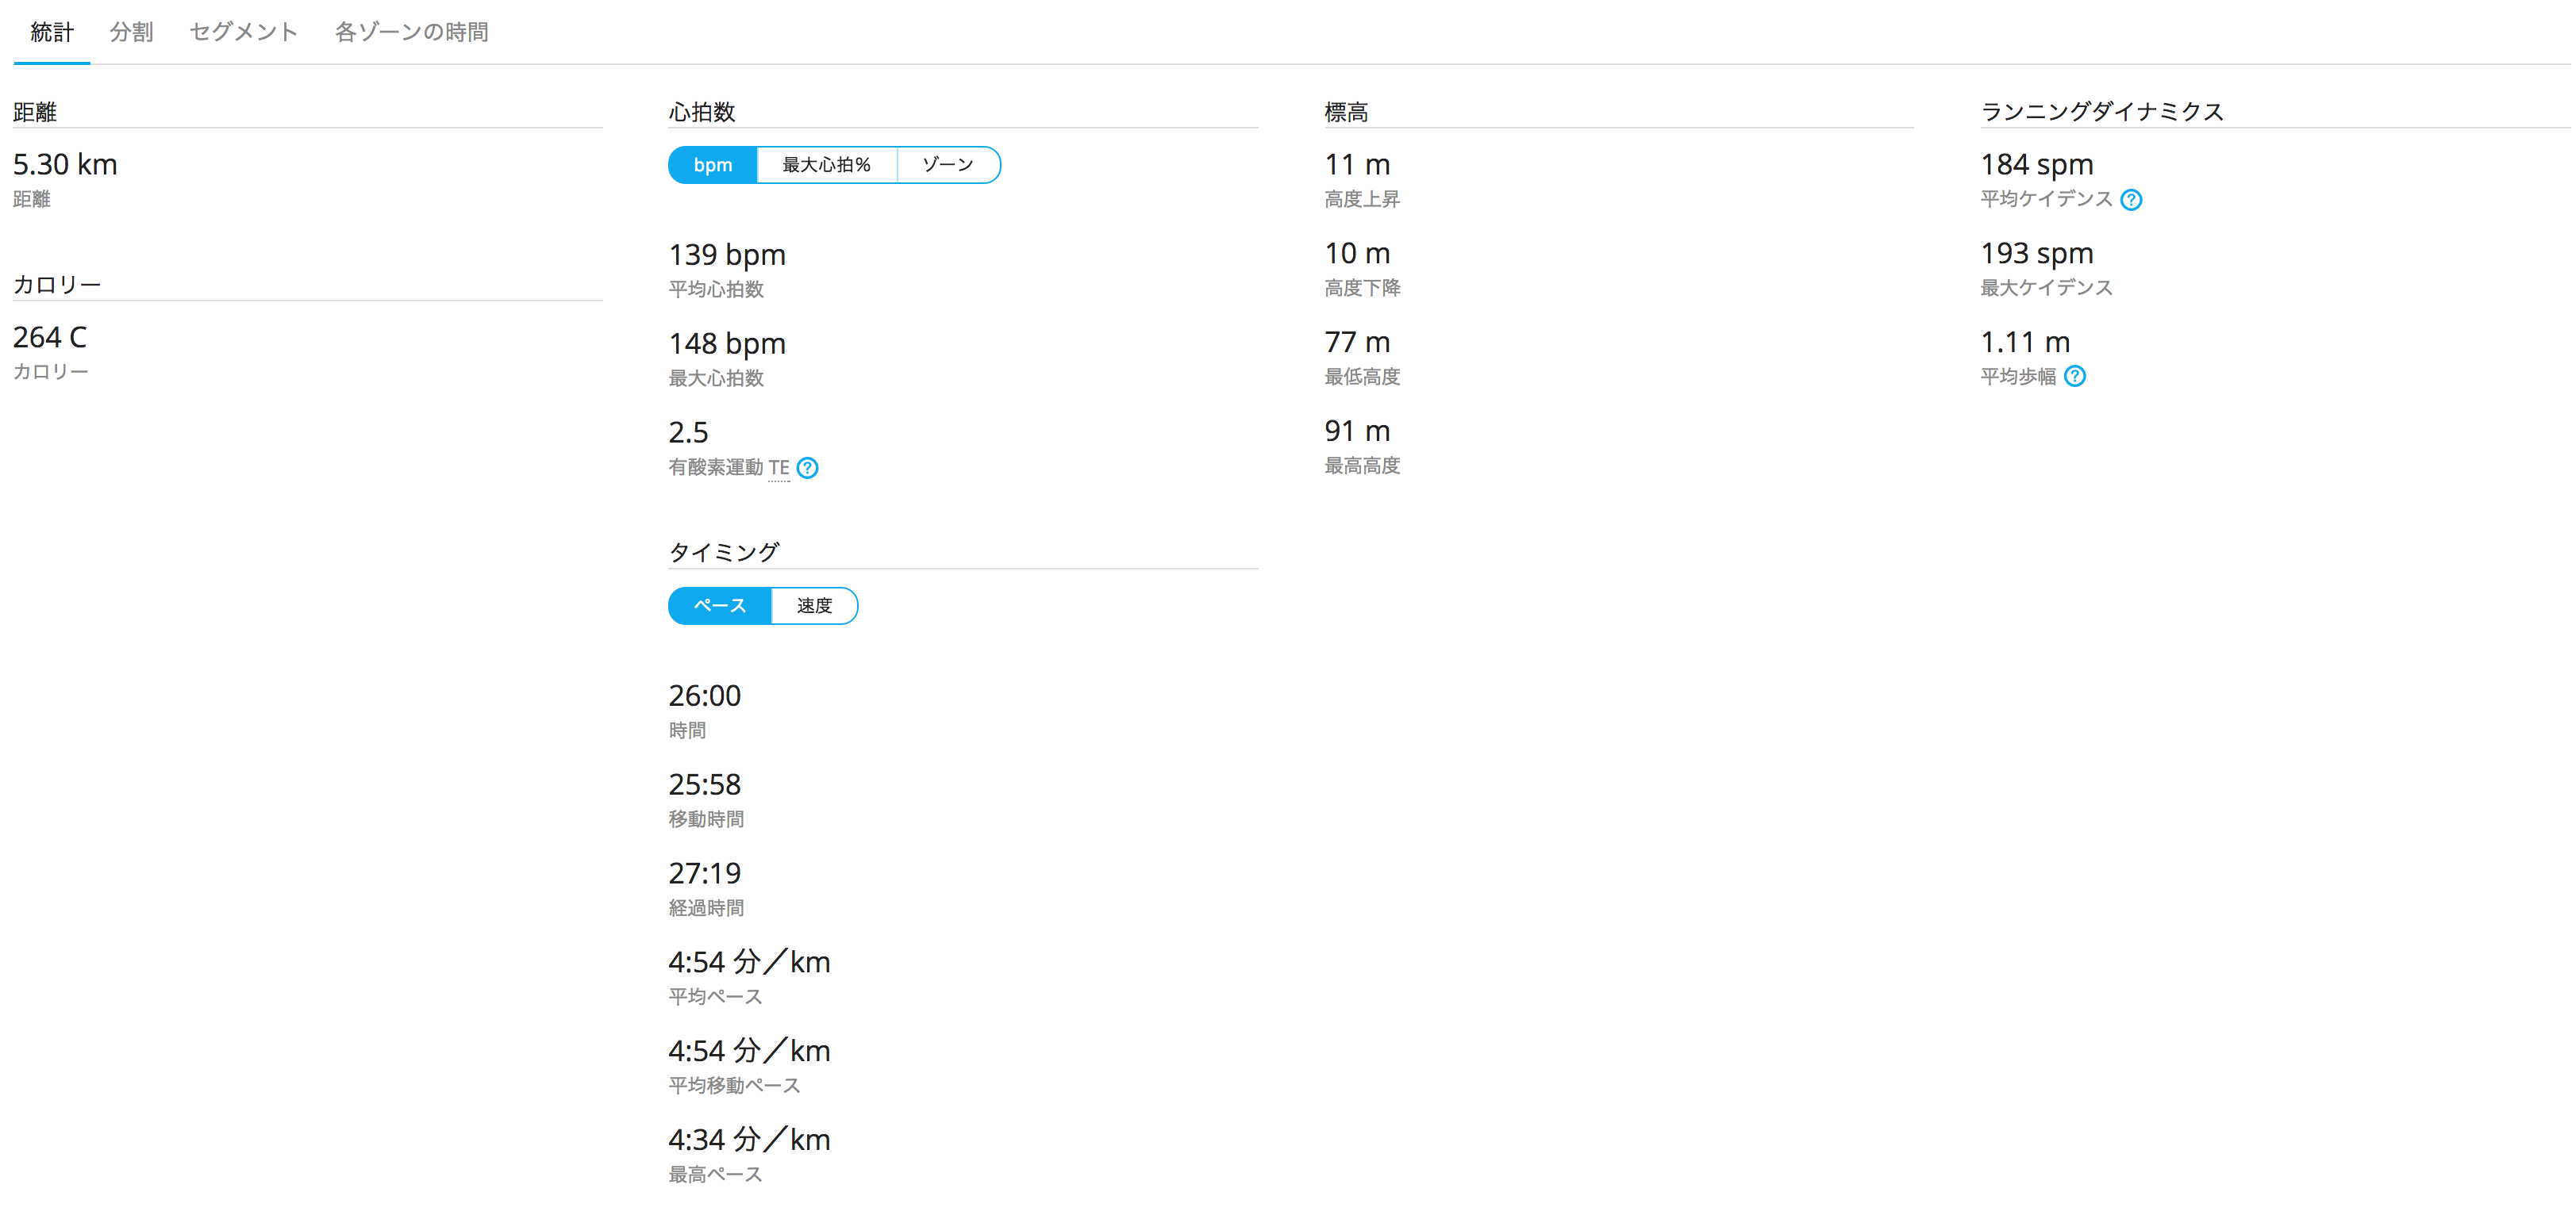
Task: Click the 平均移動ペース label
Action: click(735, 1085)
